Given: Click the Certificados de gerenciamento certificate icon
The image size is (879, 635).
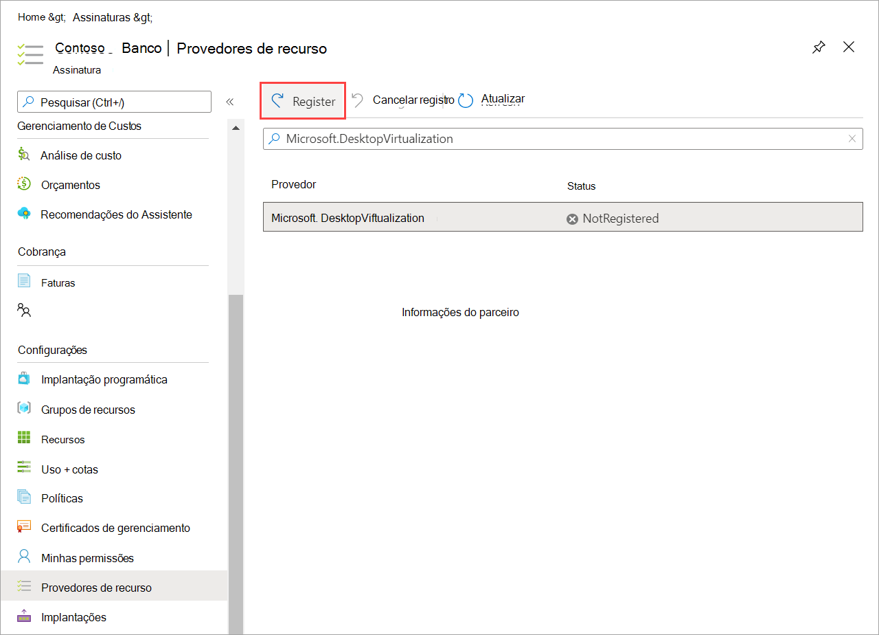Looking at the screenshot, I should tap(24, 526).
